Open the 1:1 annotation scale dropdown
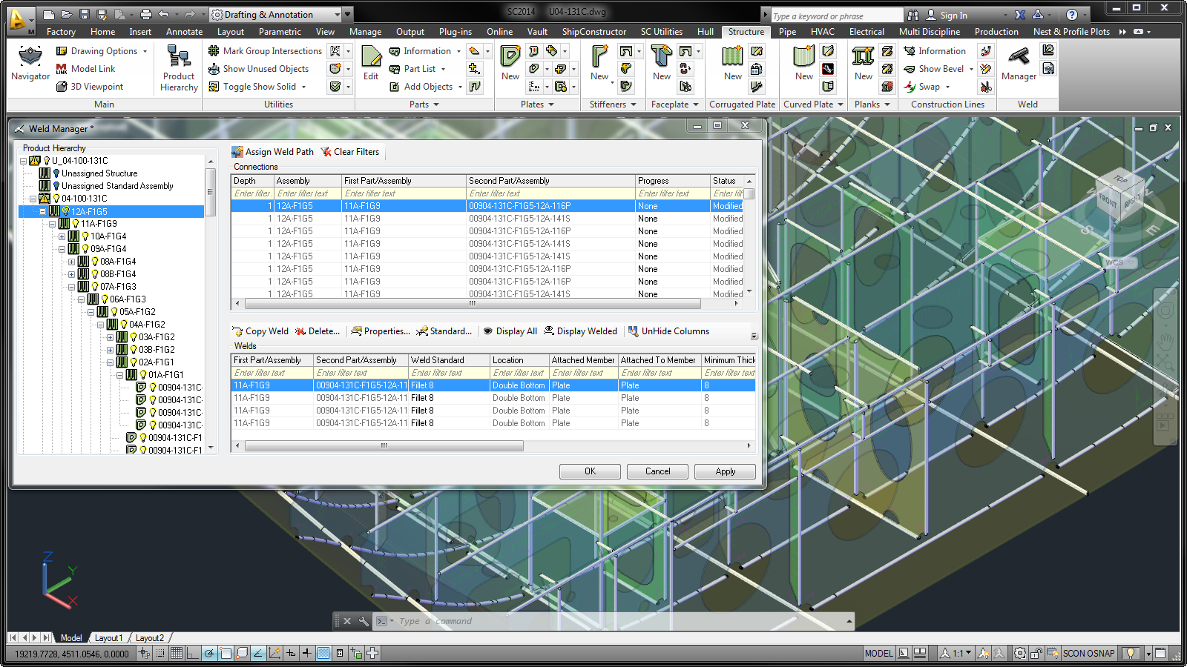 pyautogui.click(x=956, y=653)
